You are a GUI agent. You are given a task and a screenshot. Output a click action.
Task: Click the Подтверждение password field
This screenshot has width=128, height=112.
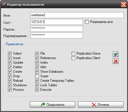tap(56, 35)
